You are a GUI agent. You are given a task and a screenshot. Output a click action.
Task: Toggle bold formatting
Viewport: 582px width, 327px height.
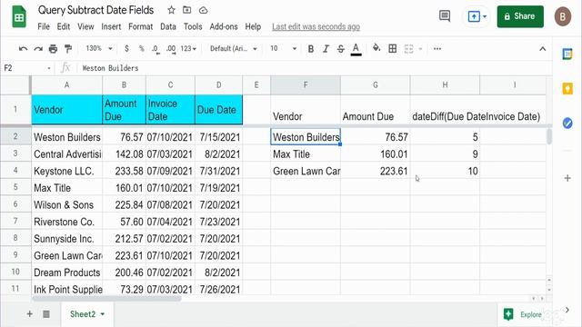point(311,48)
